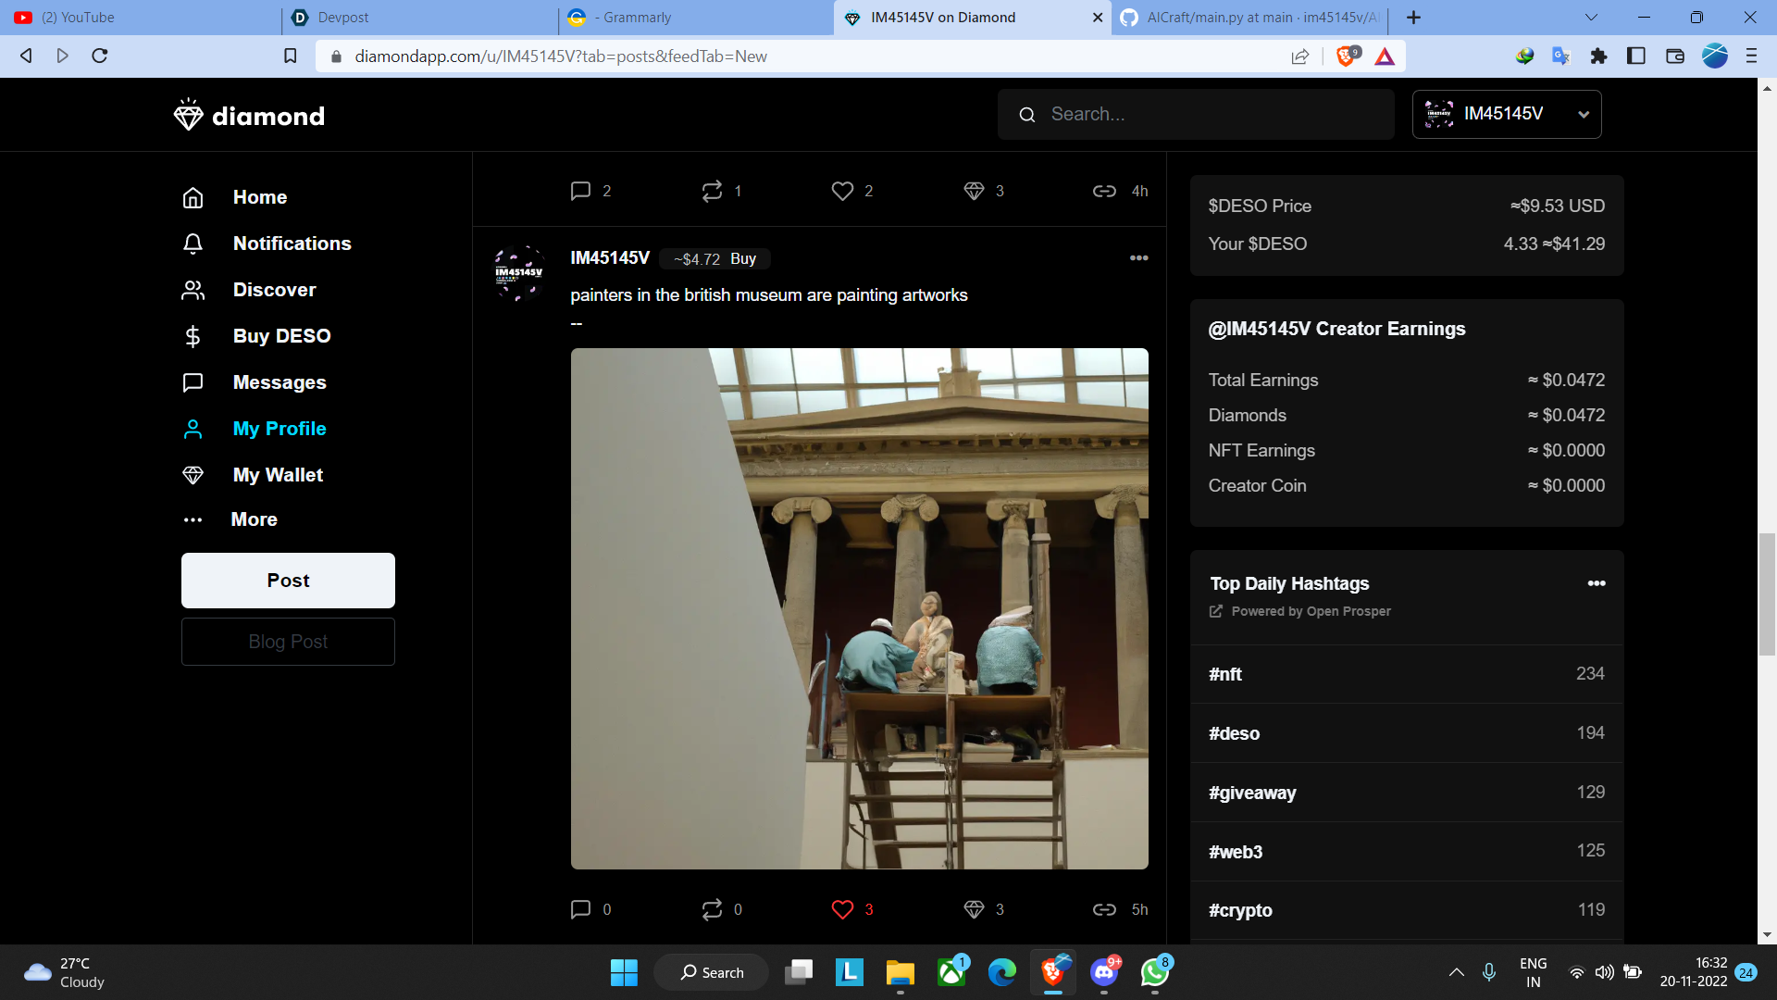The width and height of the screenshot is (1777, 1000).
Task: Click the page vertical scrollbar thumb
Action: pyautogui.click(x=1767, y=594)
